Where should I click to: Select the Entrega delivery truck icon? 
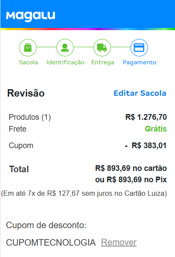102,48
